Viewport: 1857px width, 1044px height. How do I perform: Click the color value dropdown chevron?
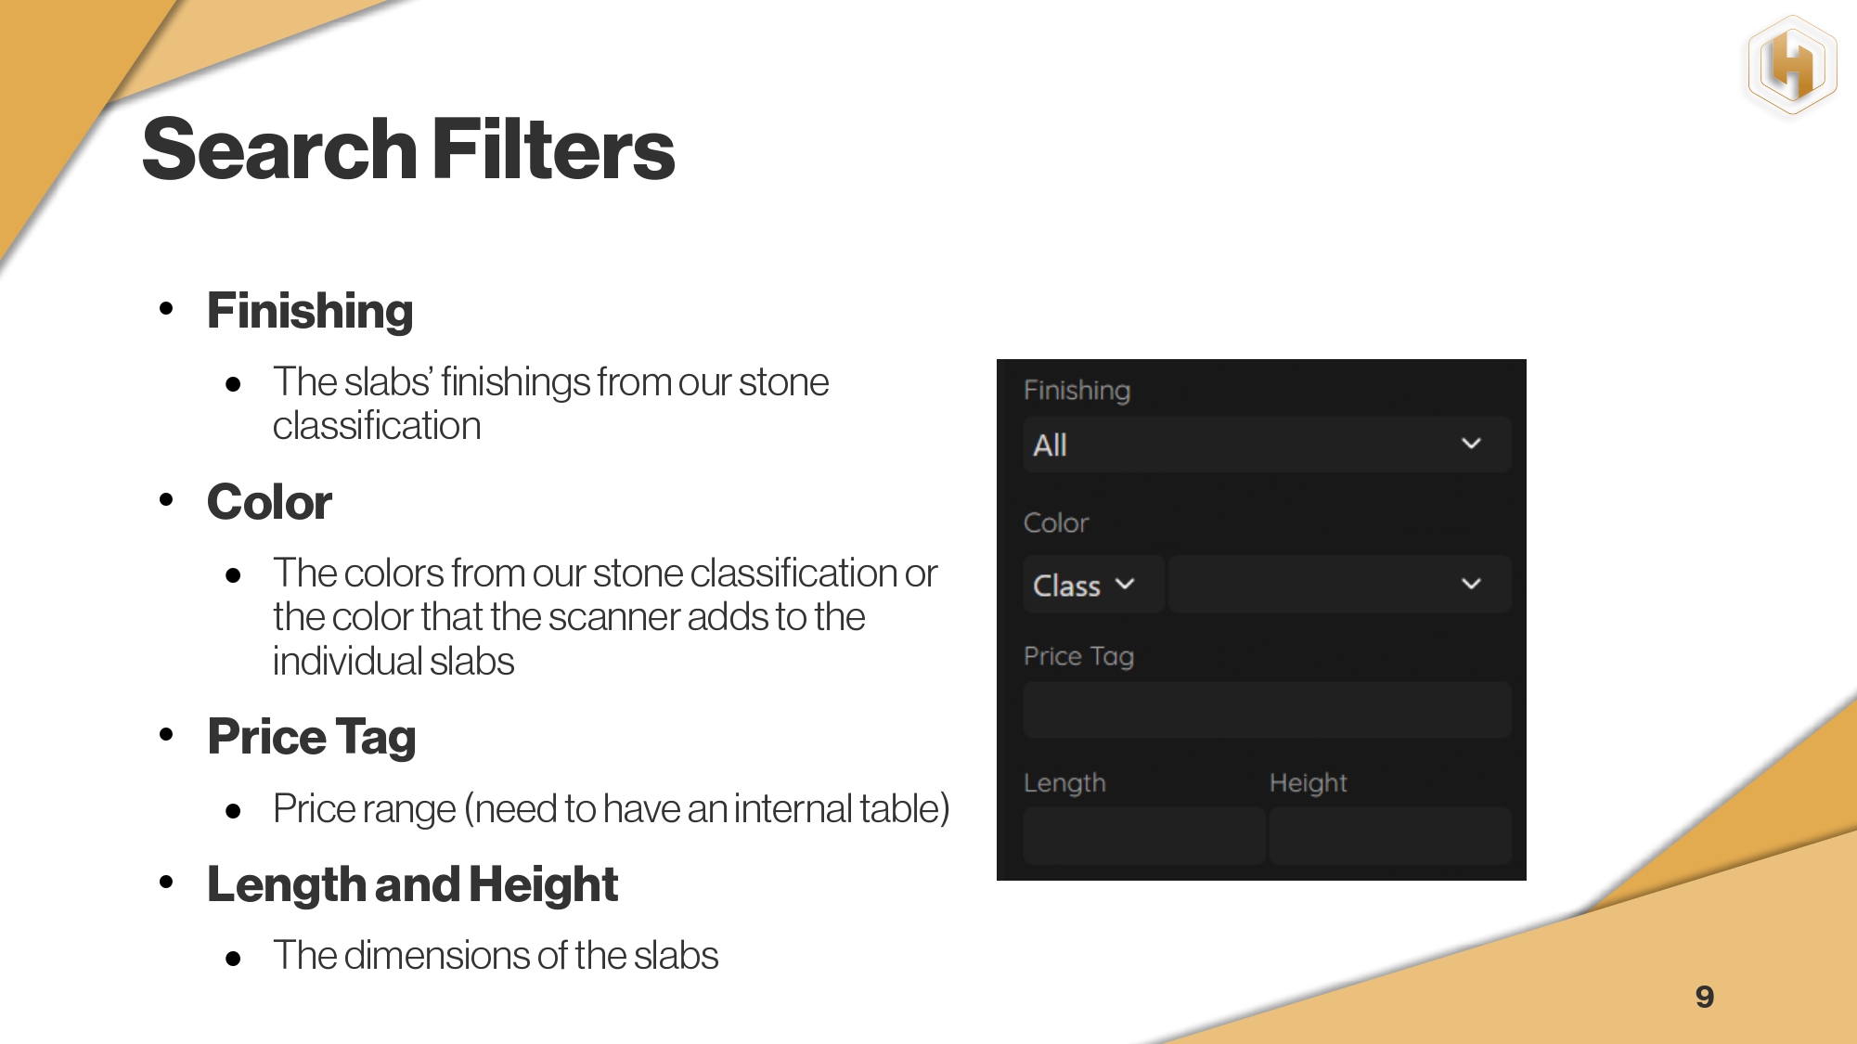pyautogui.click(x=1471, y=584)
